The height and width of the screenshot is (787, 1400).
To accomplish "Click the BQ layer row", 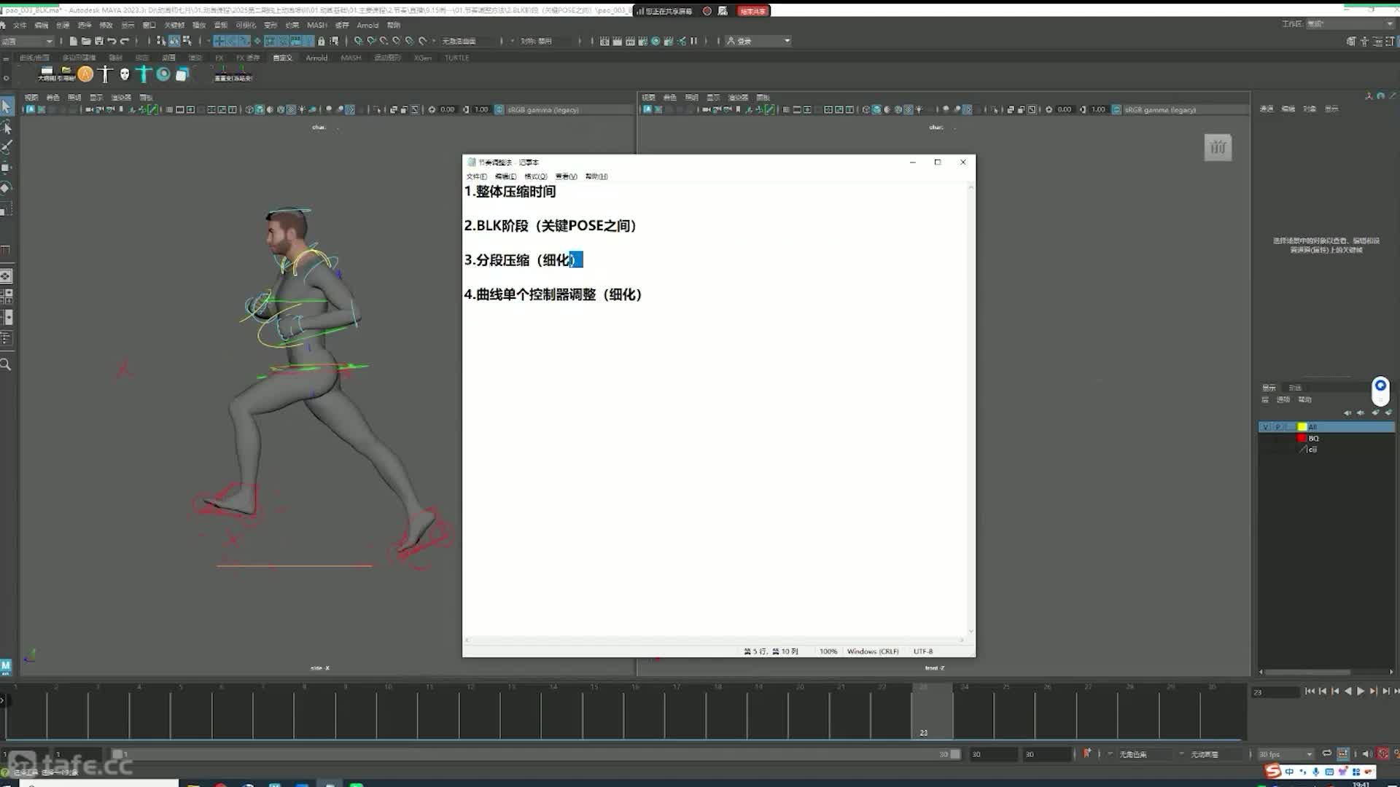I will 1326,438.
